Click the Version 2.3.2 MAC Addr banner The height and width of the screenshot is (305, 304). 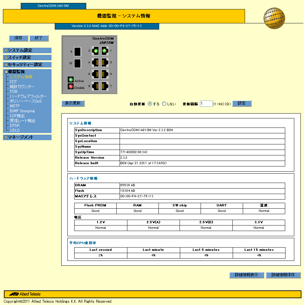pyautogui.click(x=107, y=26)
